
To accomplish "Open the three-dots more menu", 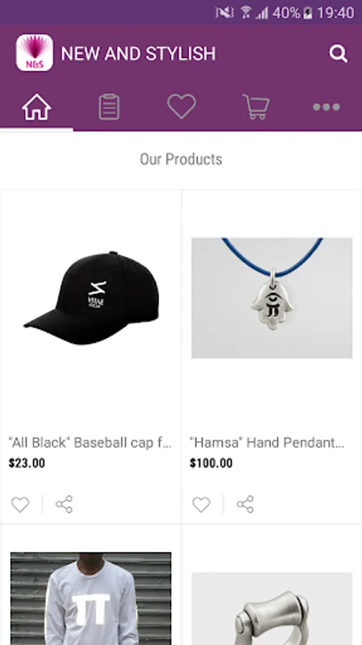I will (326, 107).
